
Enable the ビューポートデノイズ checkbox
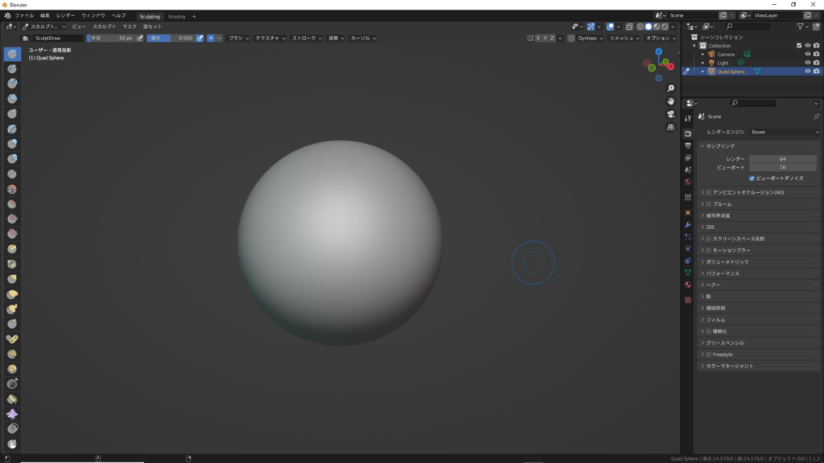point(752,178)
